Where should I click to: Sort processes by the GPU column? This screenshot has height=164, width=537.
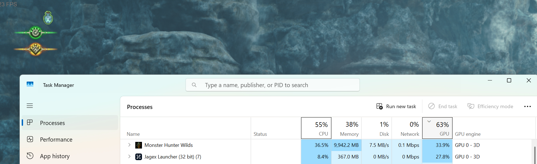[x=437, y=128]
